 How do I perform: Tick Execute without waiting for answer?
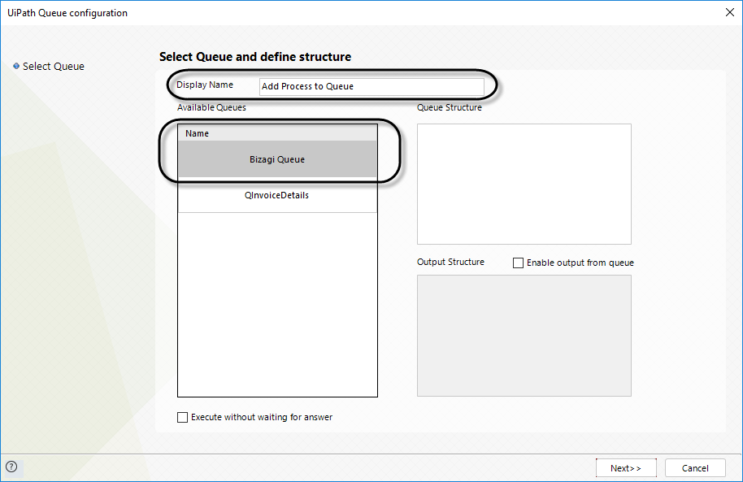[182, 417]
